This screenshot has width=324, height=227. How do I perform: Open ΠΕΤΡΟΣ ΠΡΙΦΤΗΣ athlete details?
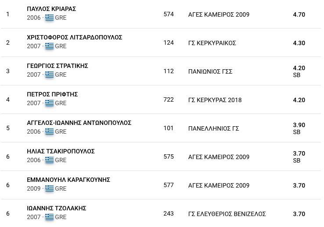tap(52, 94)
